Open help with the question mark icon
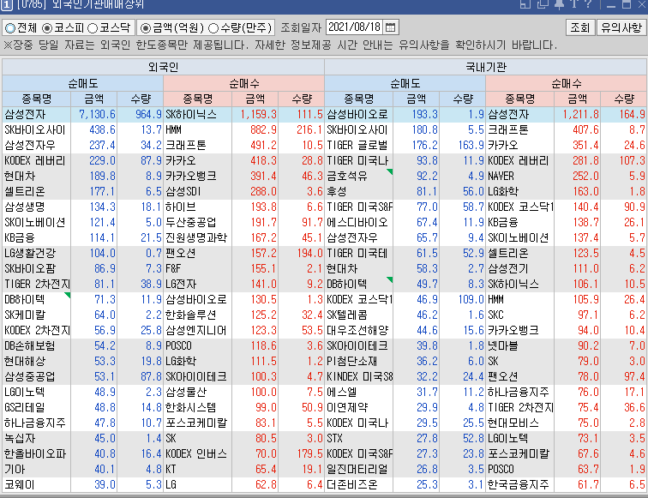This screenshot has height=498, width=648. (x=589, y=3)
